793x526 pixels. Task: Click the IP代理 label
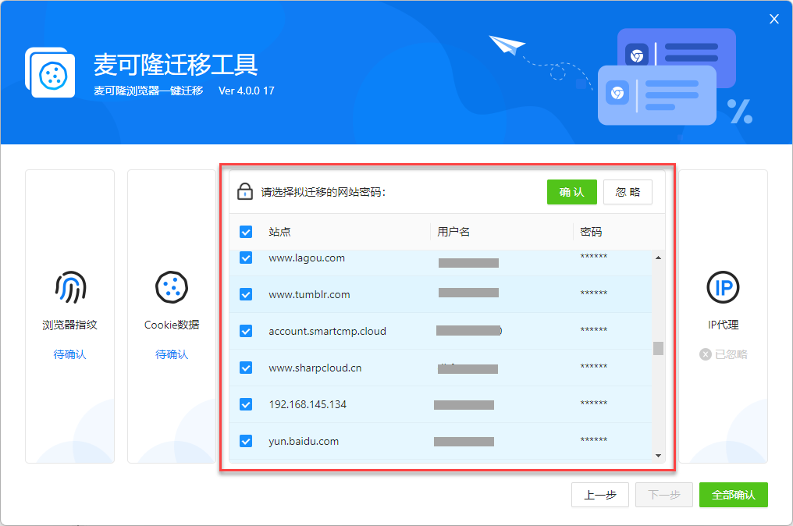[x=724, y=325]
